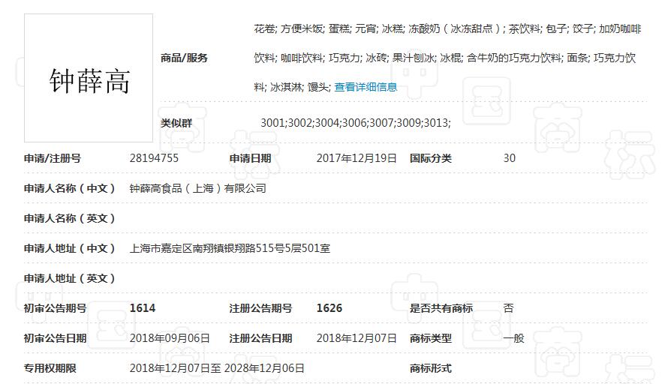671x384 pixels.
Task: Click the 初审公告日期 label
Action: (x=56, y=338)
